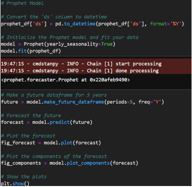Place cursor on model.predict(future) line
The width and height of the screenshot is (192, 187).
point(47,122)
